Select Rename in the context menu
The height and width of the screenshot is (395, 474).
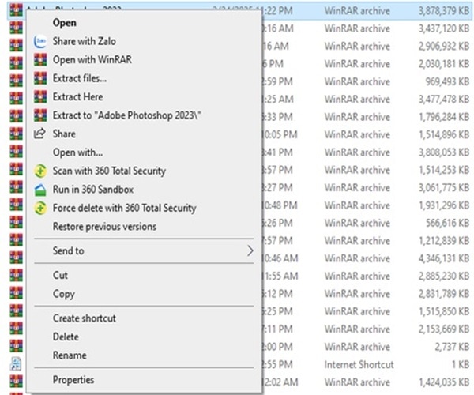tap(70, 355)
